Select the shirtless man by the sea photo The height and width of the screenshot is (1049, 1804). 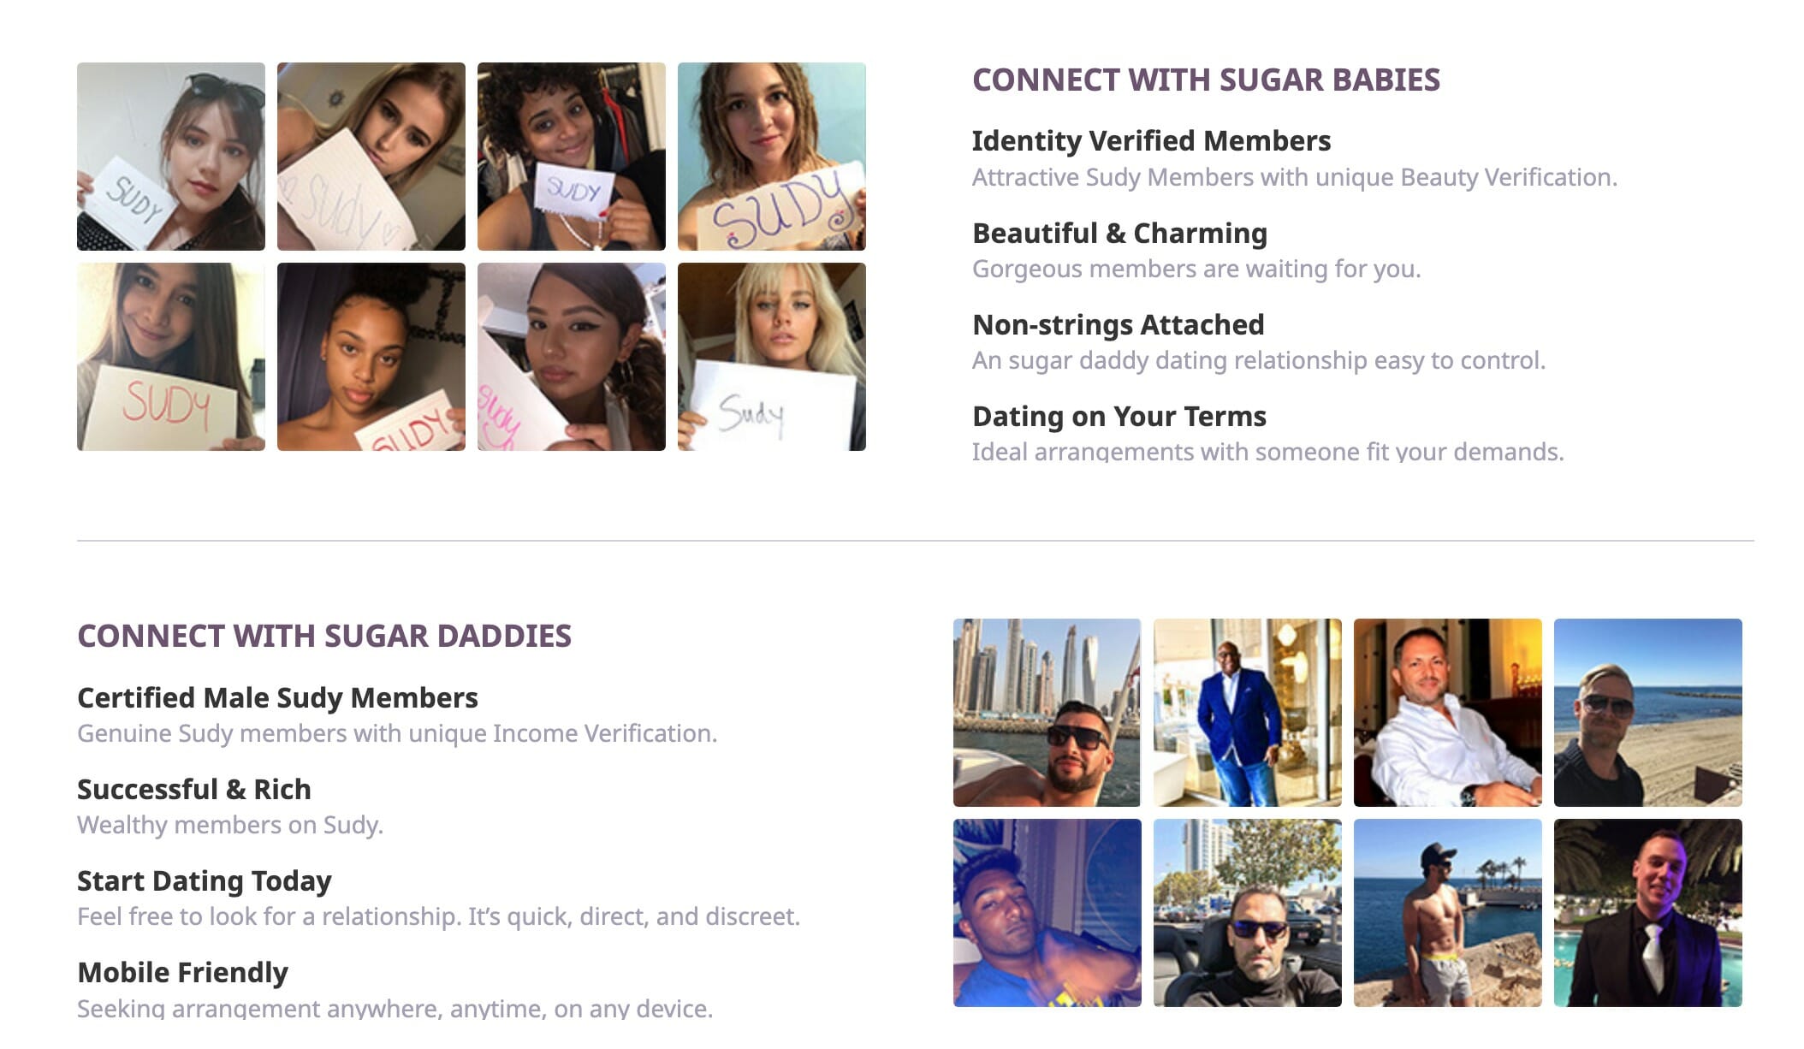[x=1447, y=913]
